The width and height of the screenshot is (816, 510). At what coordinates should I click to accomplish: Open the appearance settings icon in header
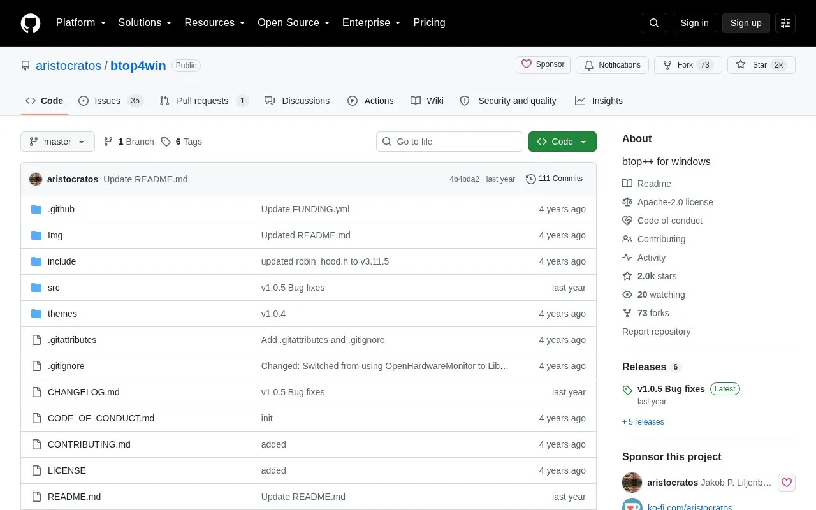point(785,23)
